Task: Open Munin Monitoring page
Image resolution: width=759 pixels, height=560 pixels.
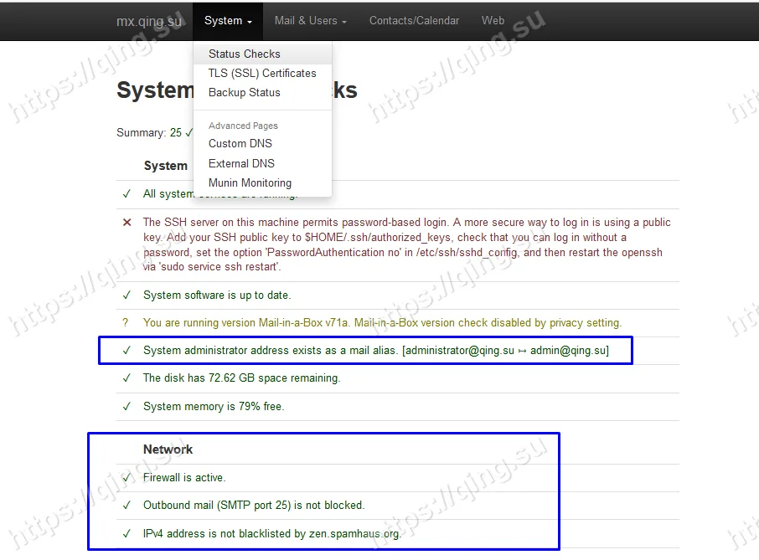Action: (262, 182)
